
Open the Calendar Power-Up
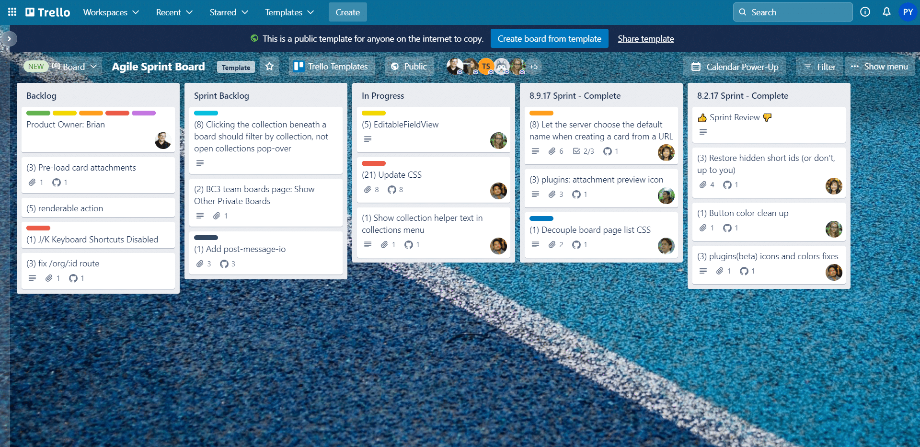(x=735, y=67)
